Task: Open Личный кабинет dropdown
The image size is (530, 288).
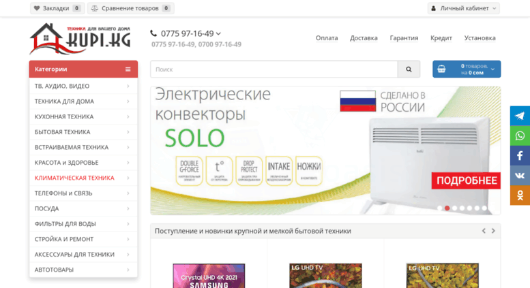Action: [x=463, y=8]
